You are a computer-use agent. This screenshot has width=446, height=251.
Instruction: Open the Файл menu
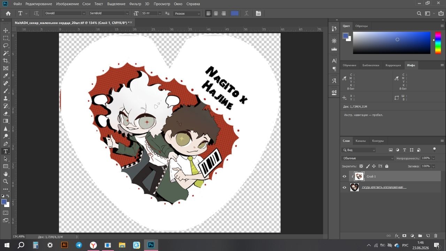click(x=17, y=4)
